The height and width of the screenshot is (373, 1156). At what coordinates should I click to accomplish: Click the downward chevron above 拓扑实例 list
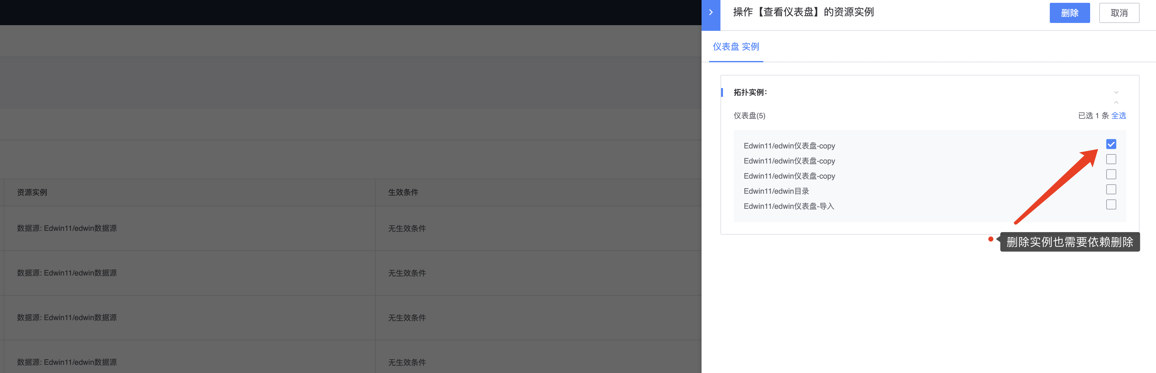tap(1116, 92)
